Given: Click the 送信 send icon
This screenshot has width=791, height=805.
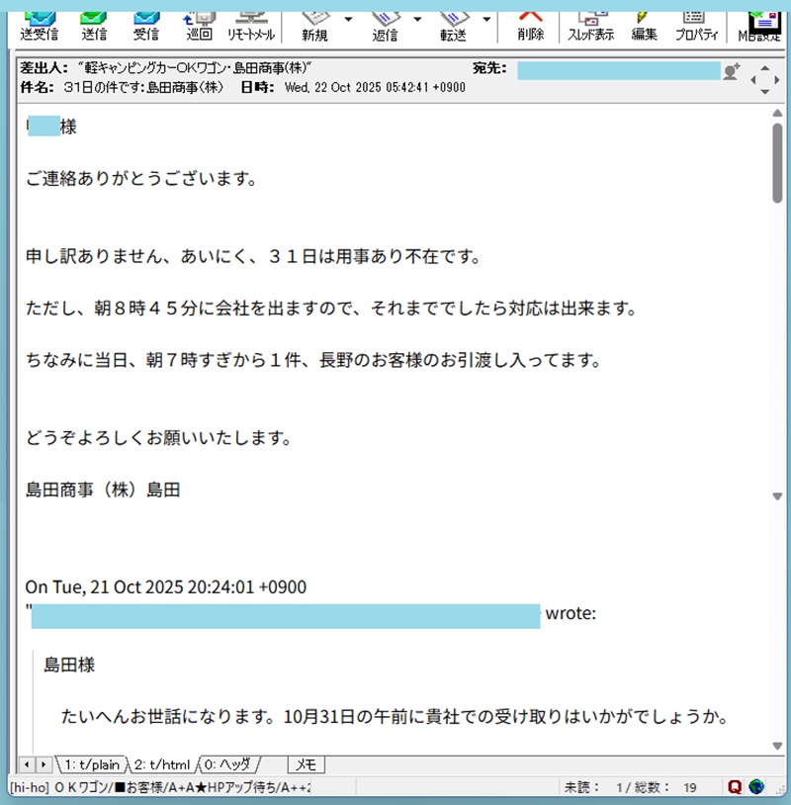Looking at the screenshot, I should [95, 23].
